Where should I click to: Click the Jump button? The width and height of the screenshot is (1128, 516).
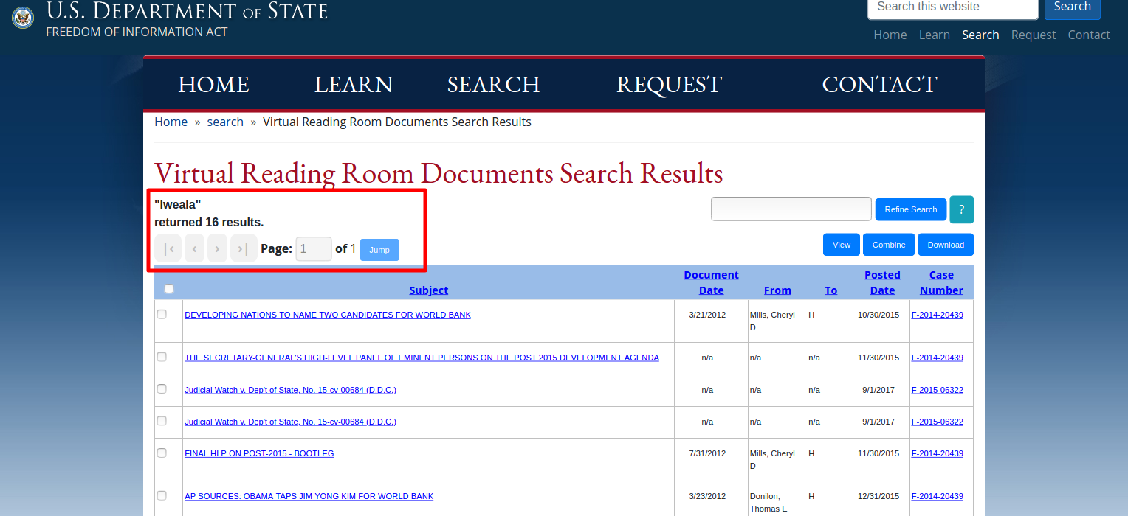[379, 250]
